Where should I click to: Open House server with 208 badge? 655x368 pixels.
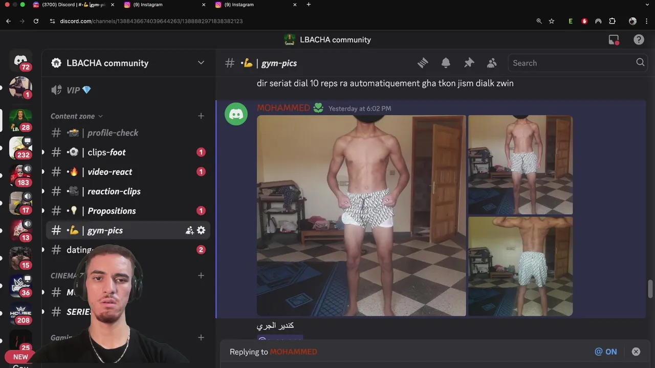[x=20, y=313]
